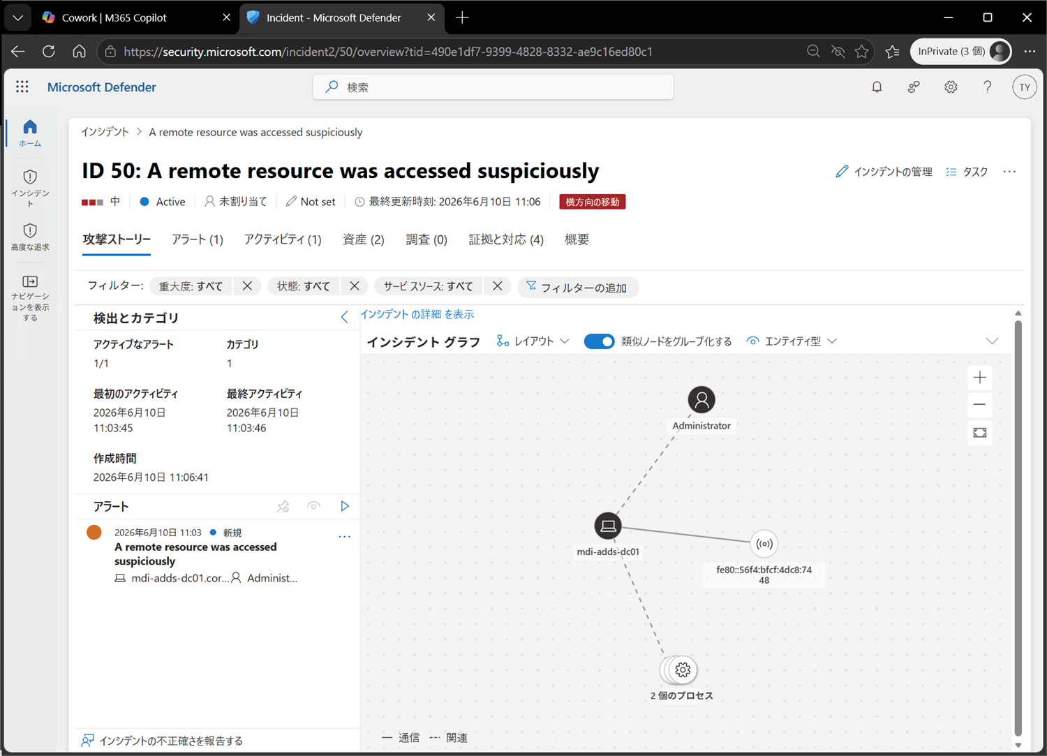Click the Defender 検索 search box
Screen dimensions: 1047x756
tap(493, 87)
